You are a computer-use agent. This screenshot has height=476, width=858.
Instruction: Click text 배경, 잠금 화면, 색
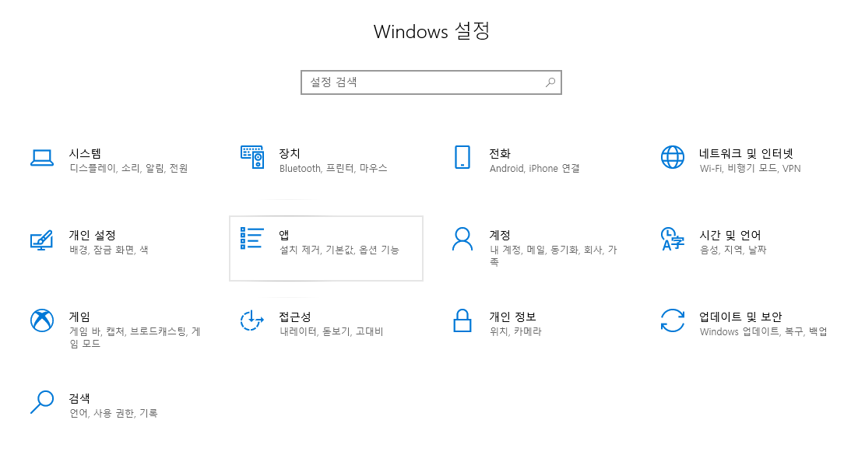point(109,250)
